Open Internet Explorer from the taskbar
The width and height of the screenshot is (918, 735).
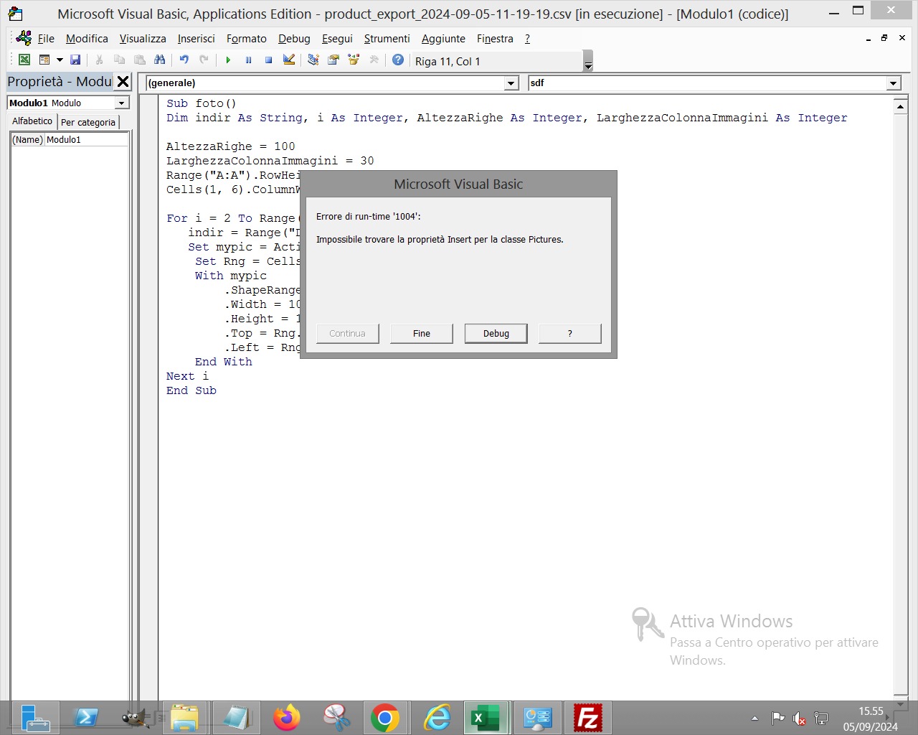tap(437, 718)
